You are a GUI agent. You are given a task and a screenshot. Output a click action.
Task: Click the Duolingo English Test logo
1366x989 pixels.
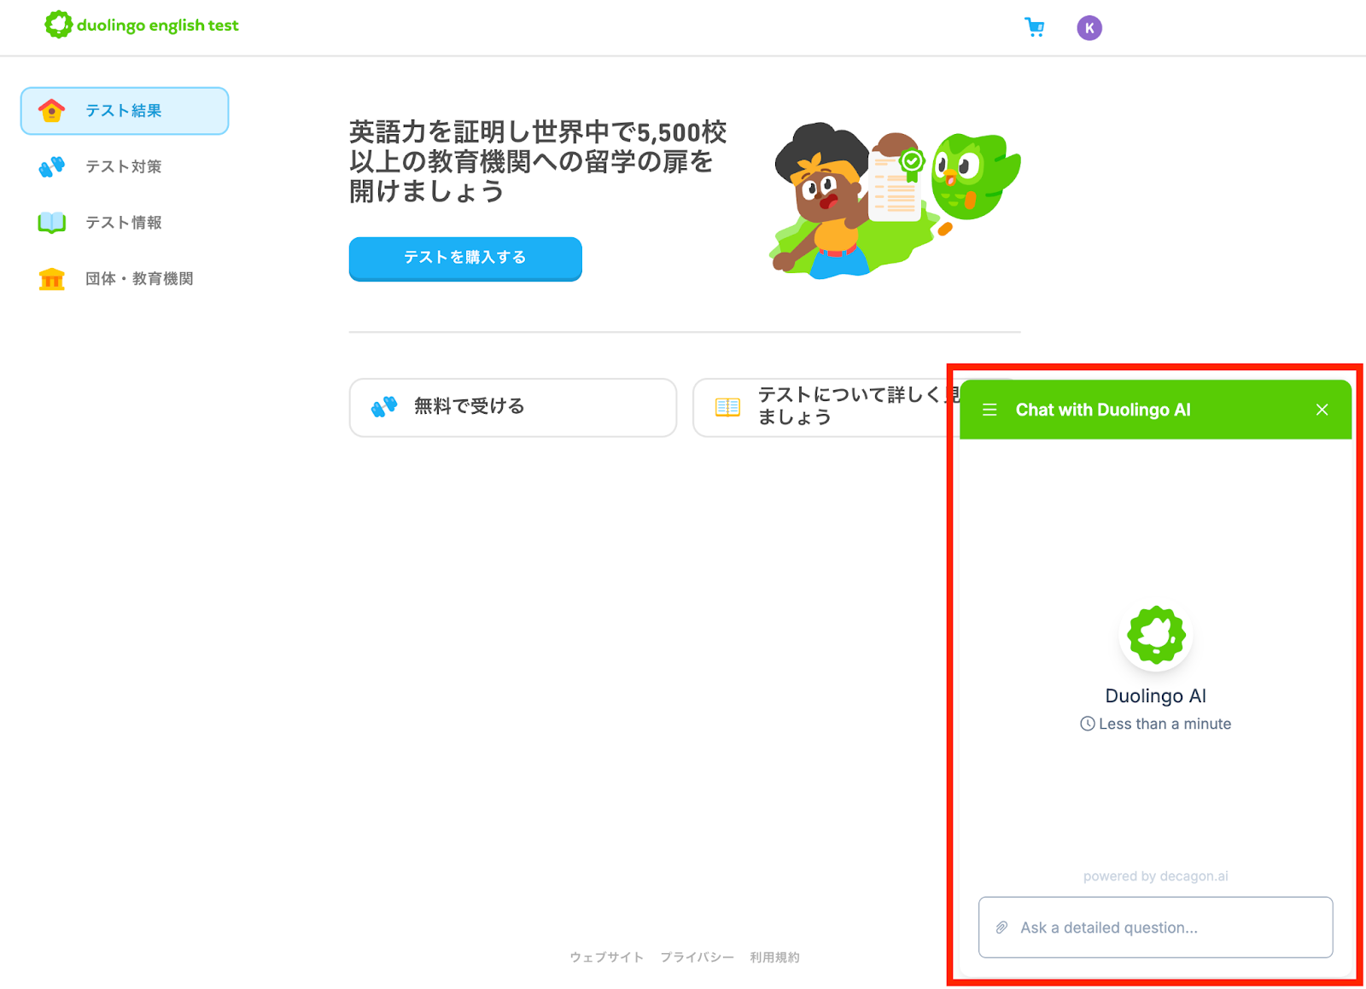tap(142, 25)
